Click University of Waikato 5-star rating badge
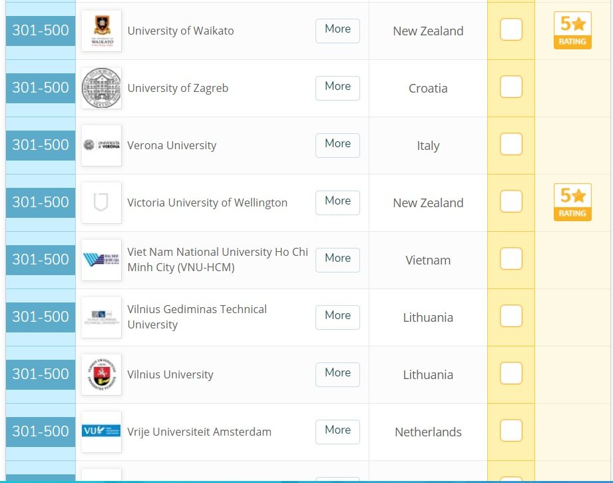This screenshot has height=483, width=613. [572, 31]
